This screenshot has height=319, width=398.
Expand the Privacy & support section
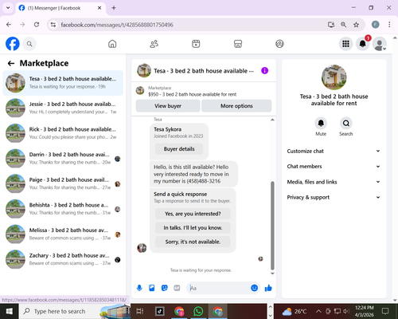334,197
